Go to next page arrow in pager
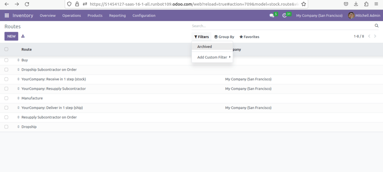Viewport: 383px width, 172px height. click(x=375, y=36)
